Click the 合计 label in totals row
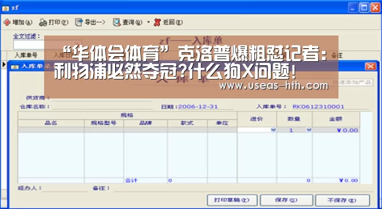This screenshot has height=209, width=382. point(131,180)
